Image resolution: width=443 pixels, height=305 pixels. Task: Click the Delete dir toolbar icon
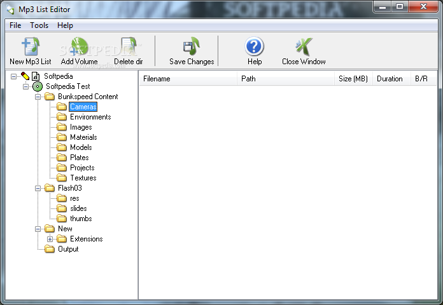(x=129, y=46)
